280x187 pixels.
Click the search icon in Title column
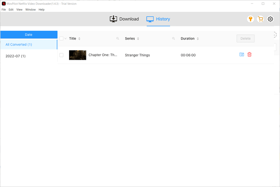coord(118,38)
